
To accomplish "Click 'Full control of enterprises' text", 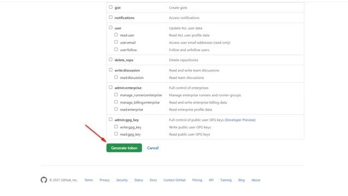I will tap(189, 88).
